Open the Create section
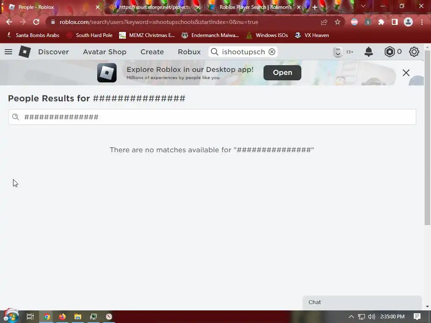This screenshot has height=323, width=431. point(152,52)
